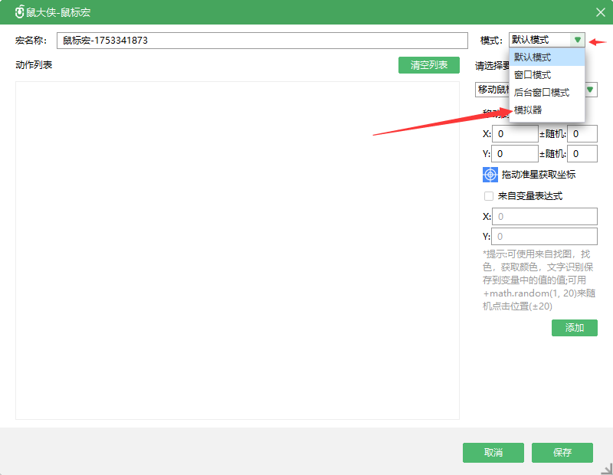Collapse the 模式 dropdown using its green arrow
613x475 pixels.
[x=577, y=40]
